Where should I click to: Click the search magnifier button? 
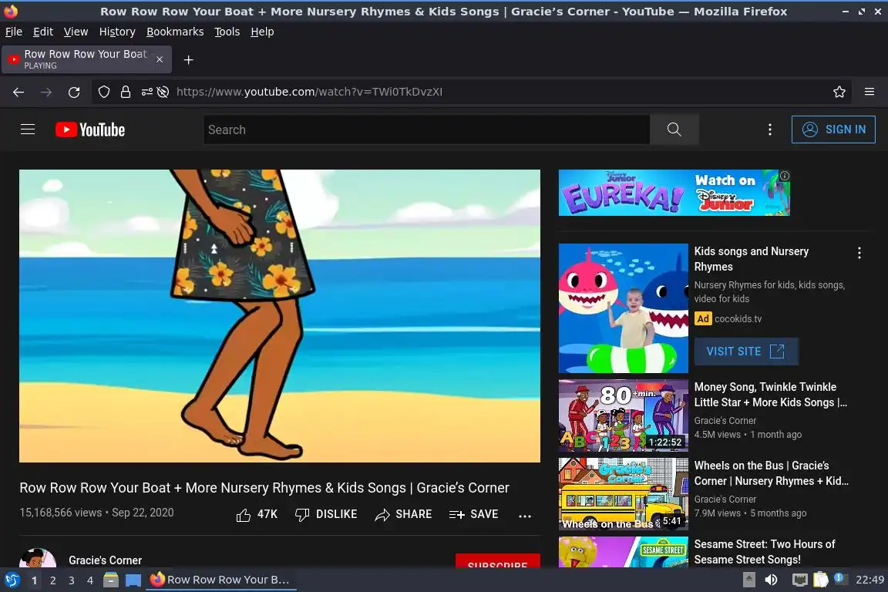[674, 129]
